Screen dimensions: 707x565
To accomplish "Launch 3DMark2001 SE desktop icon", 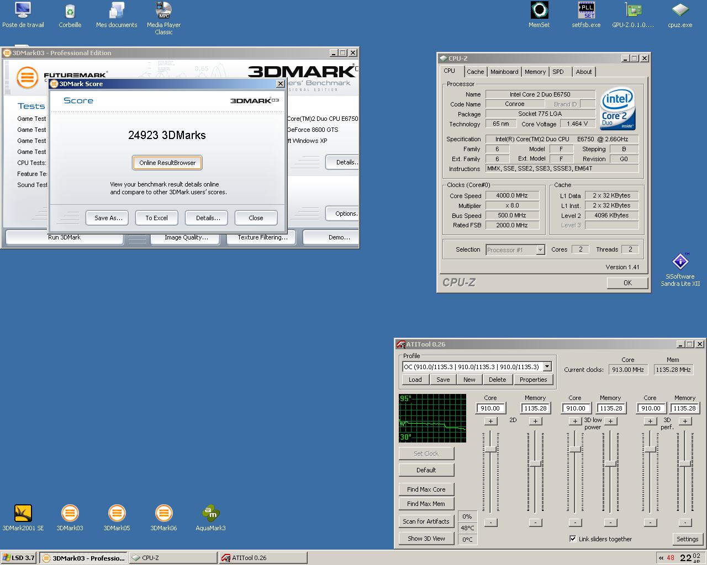I will pyautogui.click(x=23, y=518).
